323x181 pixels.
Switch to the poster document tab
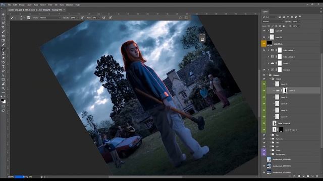tap(36, 10)
